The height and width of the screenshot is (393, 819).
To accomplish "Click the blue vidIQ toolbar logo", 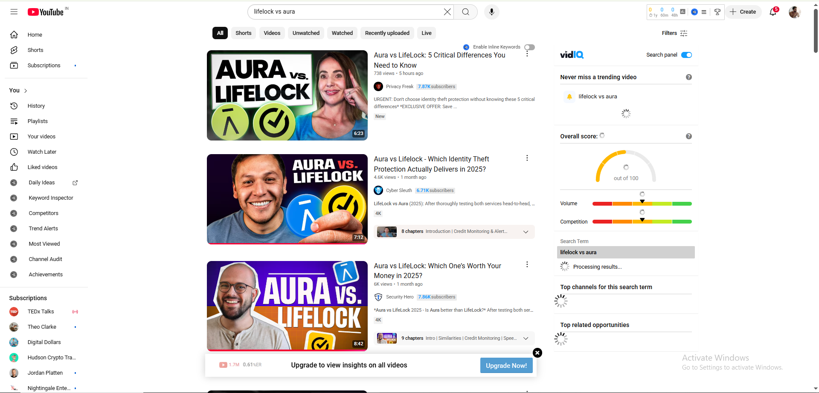I will coord(694,12).
